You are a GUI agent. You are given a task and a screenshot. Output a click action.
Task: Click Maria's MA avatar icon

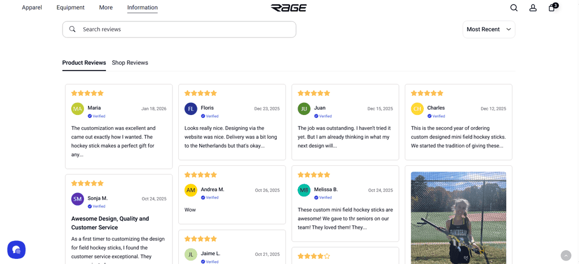(78, 109)
